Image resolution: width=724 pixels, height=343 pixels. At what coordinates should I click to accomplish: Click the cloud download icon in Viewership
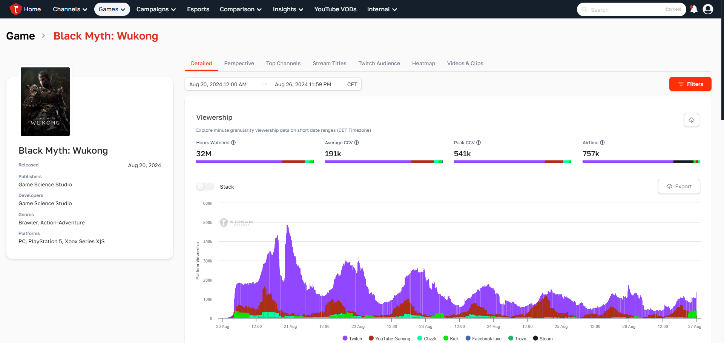coord(691,120)
